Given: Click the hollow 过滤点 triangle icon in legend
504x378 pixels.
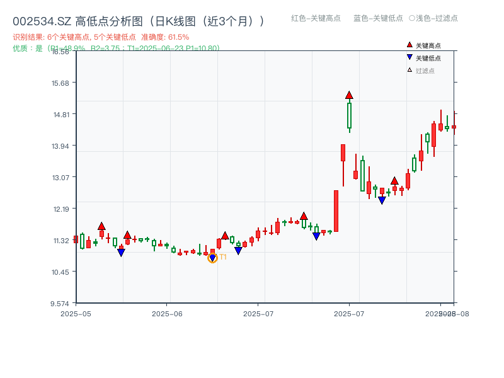Looking at the screenshot, I should (408, 71).
